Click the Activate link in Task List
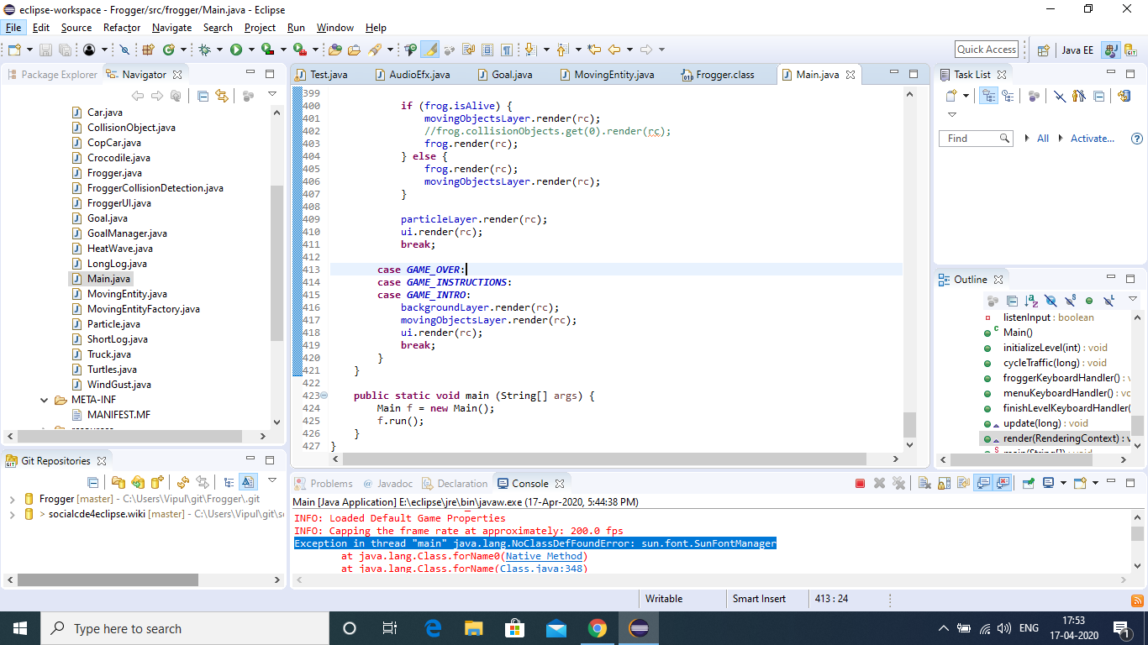The width and height of the screenshot is (1148, 645). [1093, 138]
